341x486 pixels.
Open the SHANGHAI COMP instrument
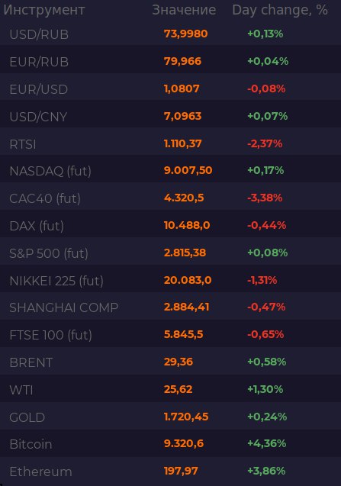click(171, 308)
